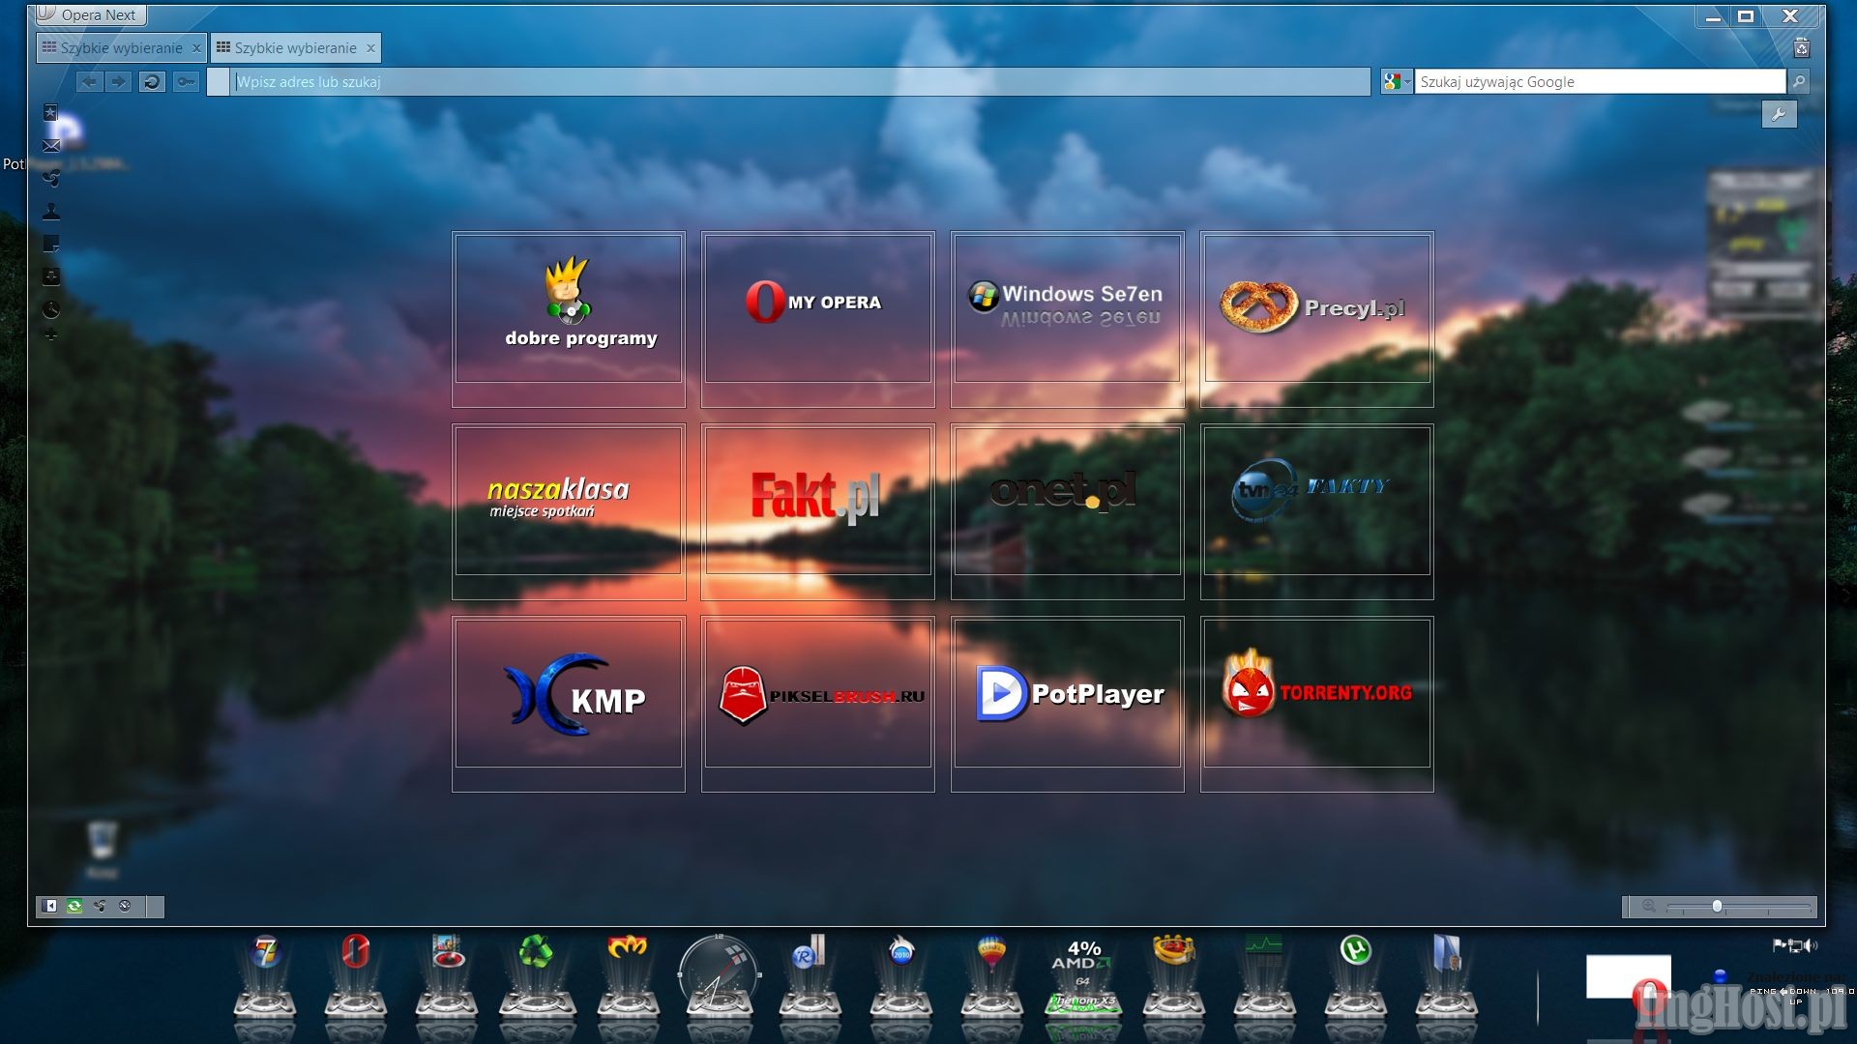Image resolution: width=1857 pixels, height=1044 pixels.
Task: Open the KMP speed dial
Action: click(x=569, y=704)
